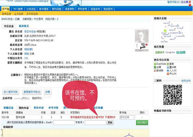Select the 预约 radio button in holdings row

[142, 117]
